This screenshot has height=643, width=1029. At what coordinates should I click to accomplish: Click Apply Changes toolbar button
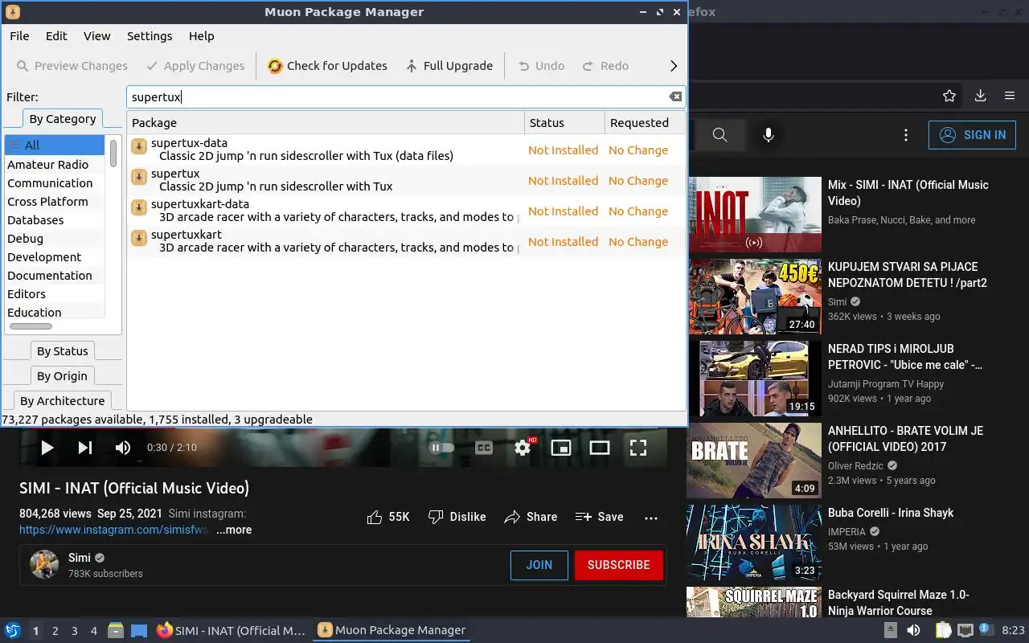[195, 66]
